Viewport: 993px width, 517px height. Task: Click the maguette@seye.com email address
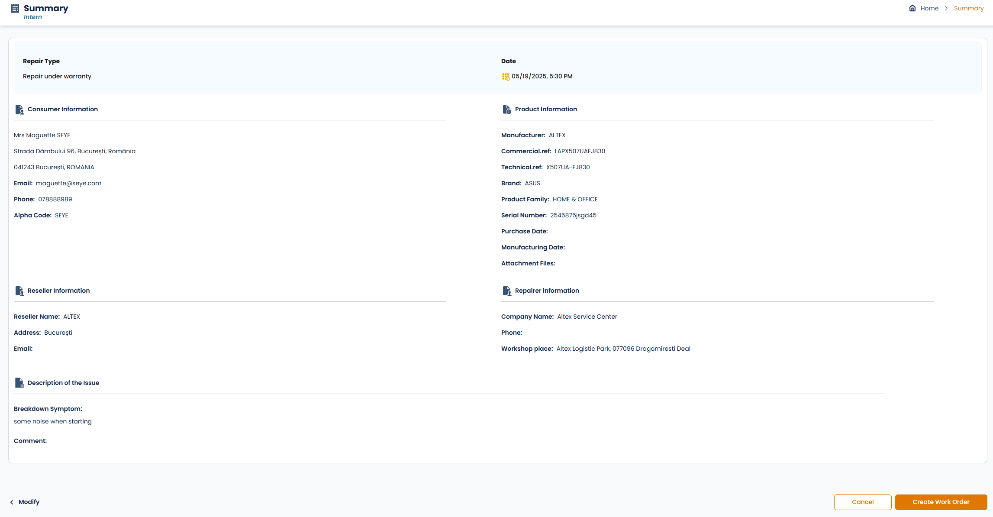[x=68, y=183]
